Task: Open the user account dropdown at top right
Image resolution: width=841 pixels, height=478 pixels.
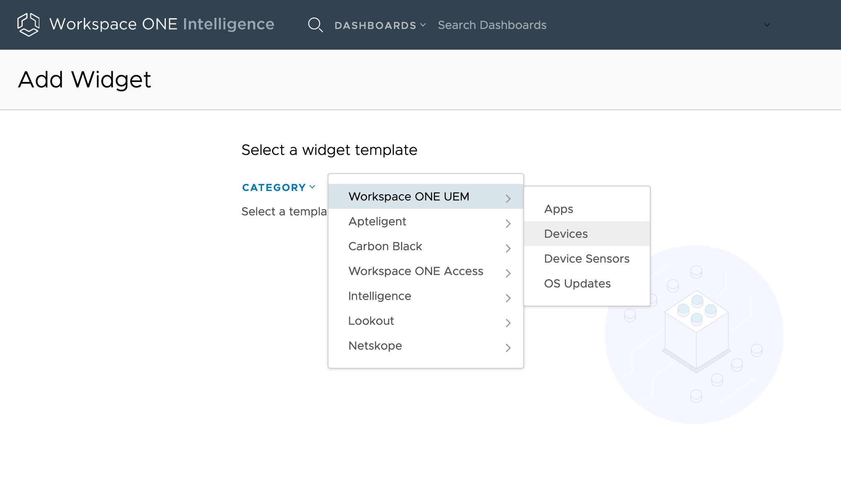Action: point(767,25)
